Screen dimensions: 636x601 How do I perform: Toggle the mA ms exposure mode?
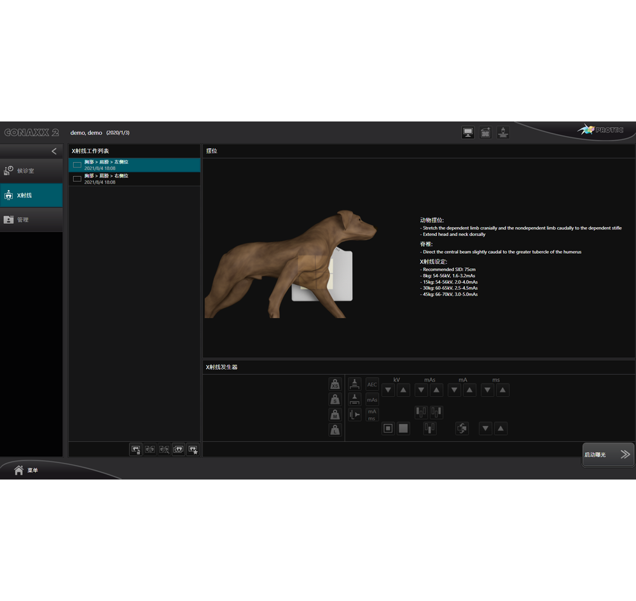coord(372,415)
